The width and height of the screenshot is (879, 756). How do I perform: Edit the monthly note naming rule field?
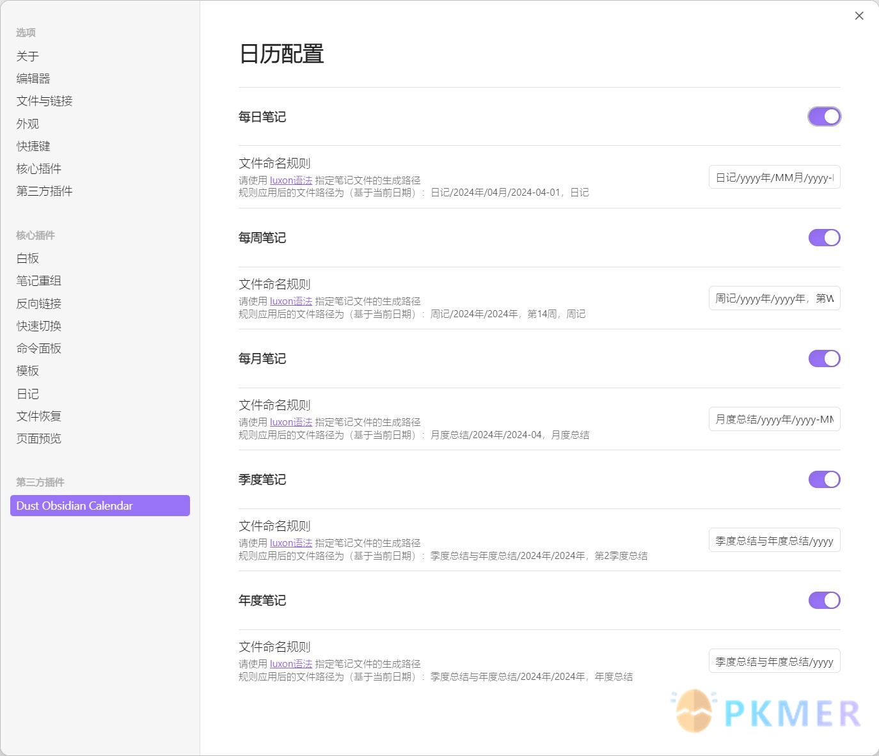click(774, 419)
